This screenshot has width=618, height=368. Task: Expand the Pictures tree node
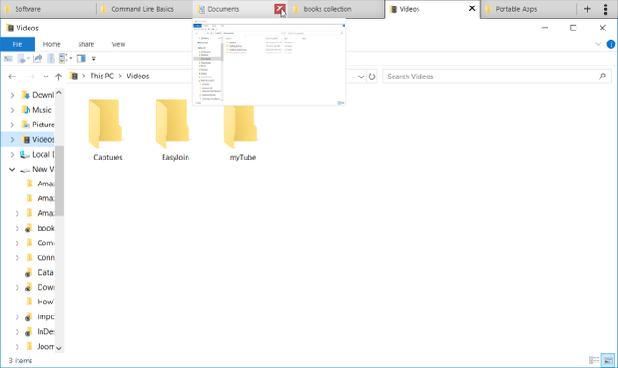click(x=12, y=125)
